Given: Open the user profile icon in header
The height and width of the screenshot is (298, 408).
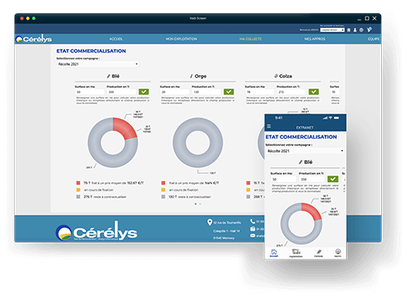Looking at the screenshot, I should click(355, 30).
